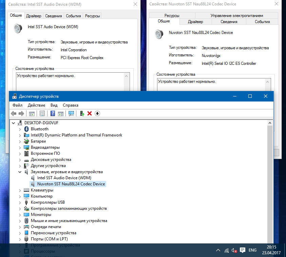This screenshot has width=286, height=257.
Task: Collapse Звуковые, игровые и видеоустройства category
Action: point(20,172)
